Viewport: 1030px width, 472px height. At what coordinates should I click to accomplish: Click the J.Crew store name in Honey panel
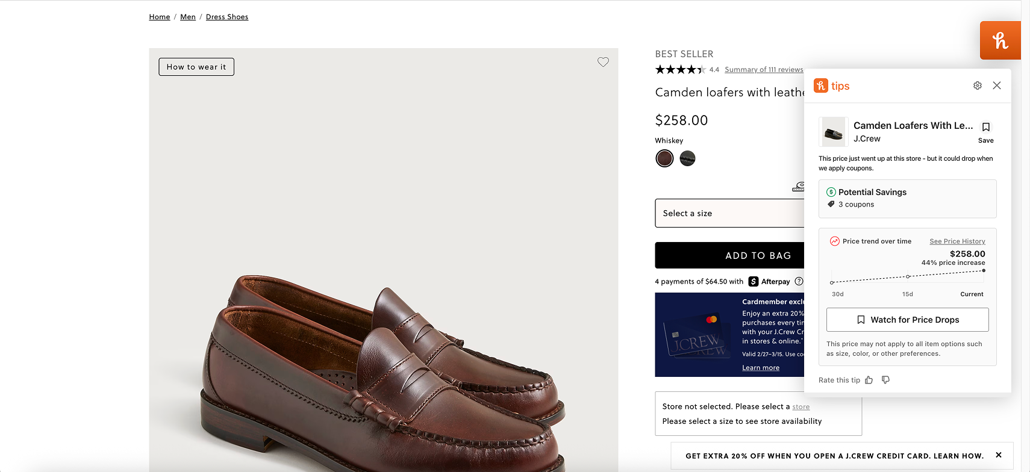point(867,138)
